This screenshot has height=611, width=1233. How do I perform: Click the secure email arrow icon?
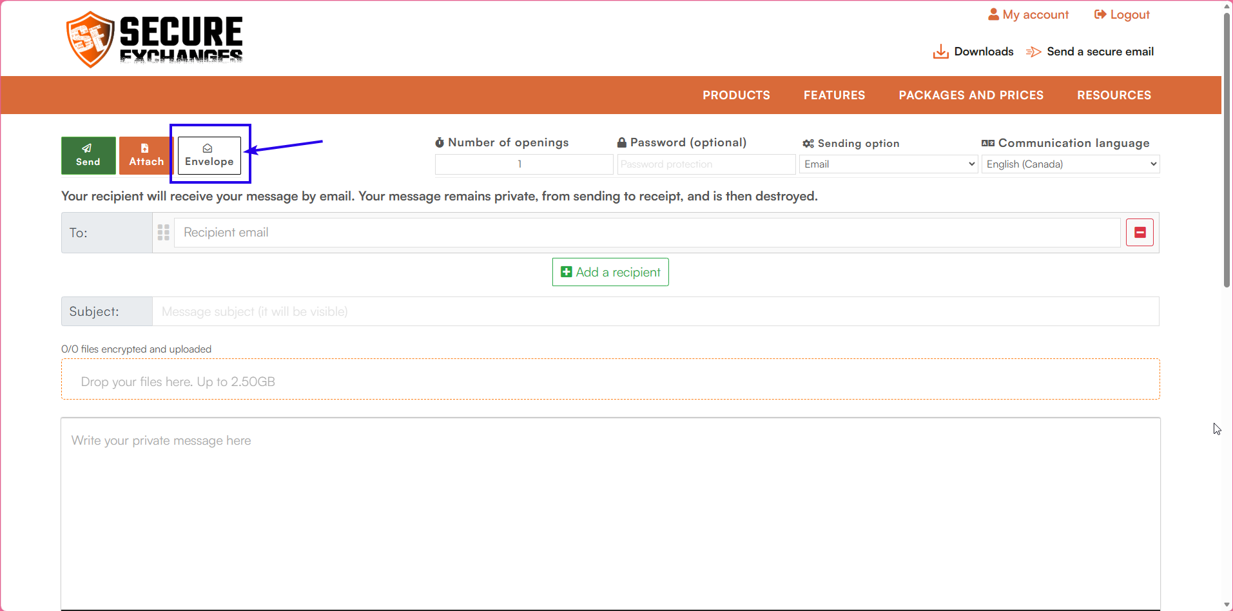(x=1034, y=52)
